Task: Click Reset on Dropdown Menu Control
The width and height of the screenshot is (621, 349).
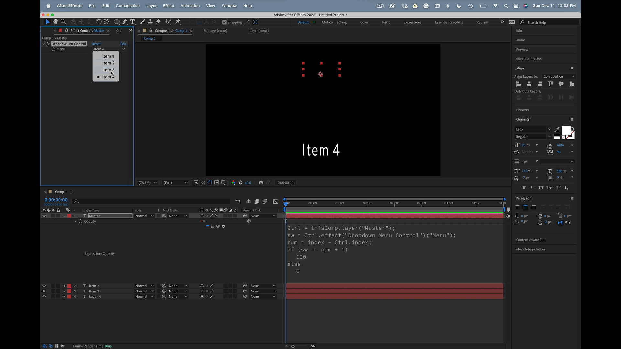Action: 96,44
